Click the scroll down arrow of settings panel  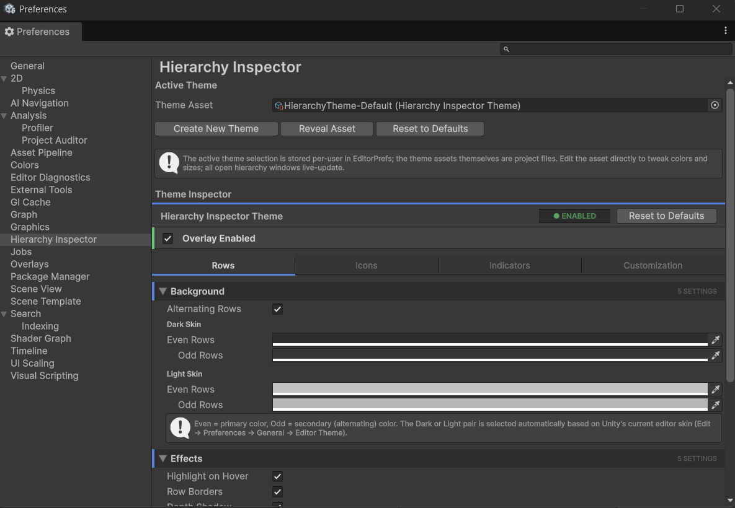[730, 501]
